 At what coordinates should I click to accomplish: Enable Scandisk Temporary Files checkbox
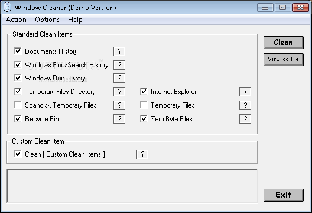(x=18, y=105)
